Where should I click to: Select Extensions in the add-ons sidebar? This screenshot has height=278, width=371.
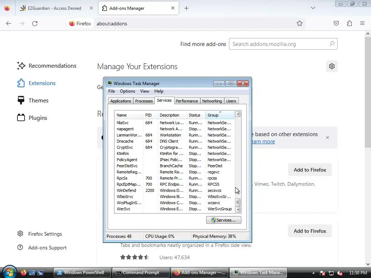36,83
